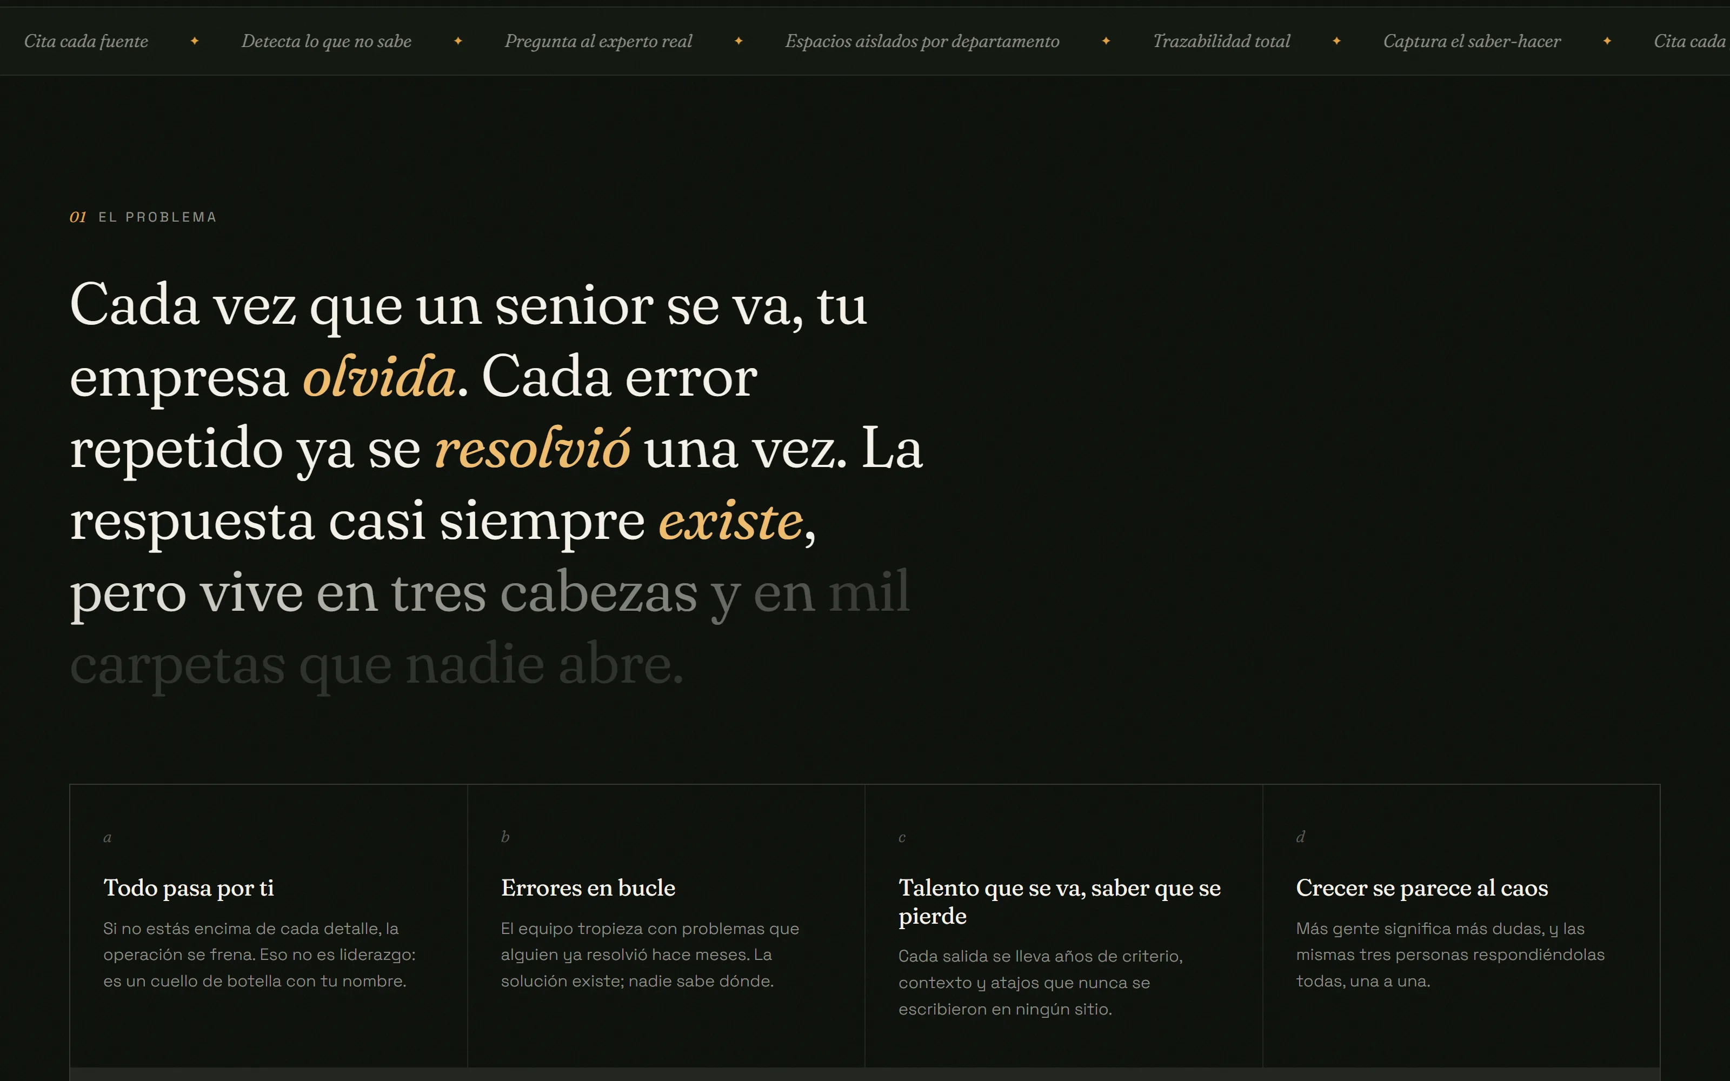Viewport: 1730px width, 1081px height.
Task: Click the paragraph starting 'Si no estás encima'
Action: point(259,955)
